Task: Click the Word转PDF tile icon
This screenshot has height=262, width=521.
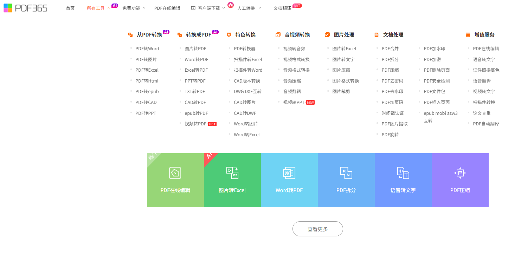Action: click(x=289, y=173)
